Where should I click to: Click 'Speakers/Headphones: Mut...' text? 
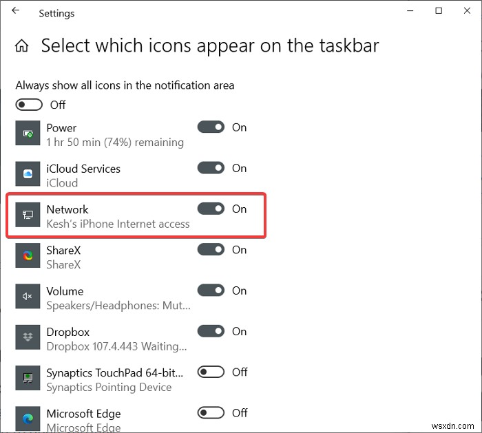click(118, 306)
